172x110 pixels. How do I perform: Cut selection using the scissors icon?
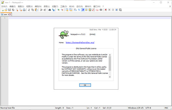[29, 10]
